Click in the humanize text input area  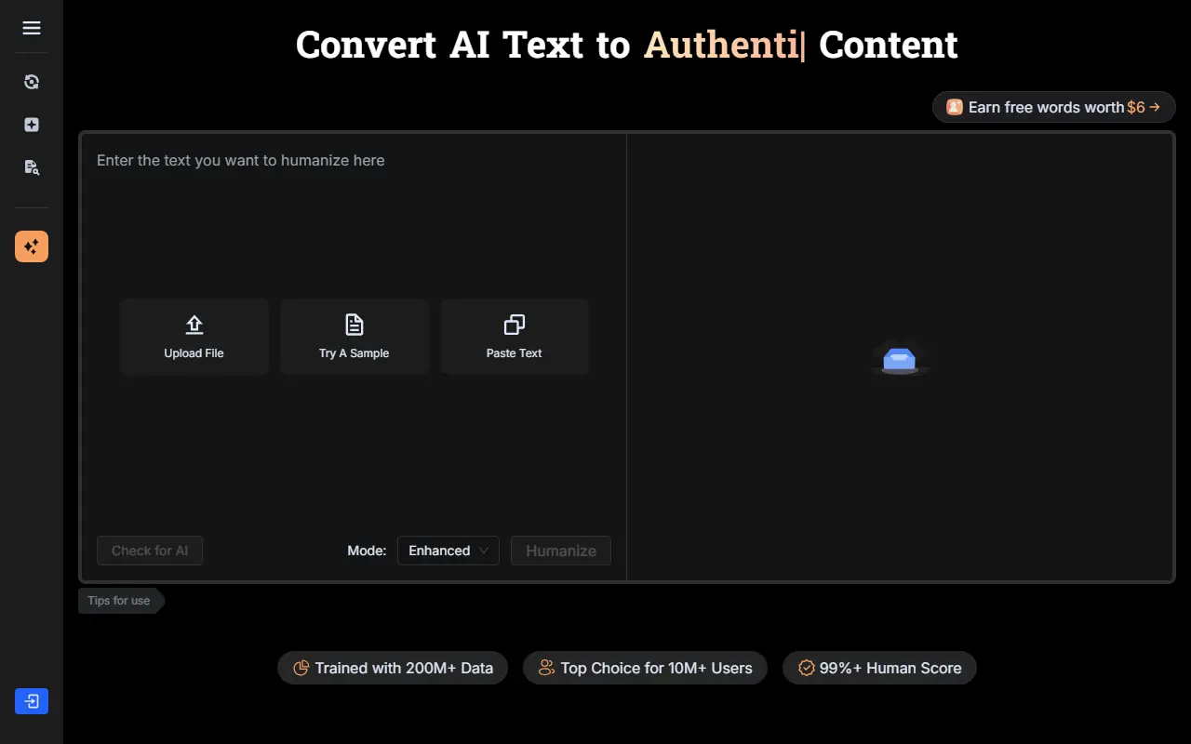tap(354, 223)
